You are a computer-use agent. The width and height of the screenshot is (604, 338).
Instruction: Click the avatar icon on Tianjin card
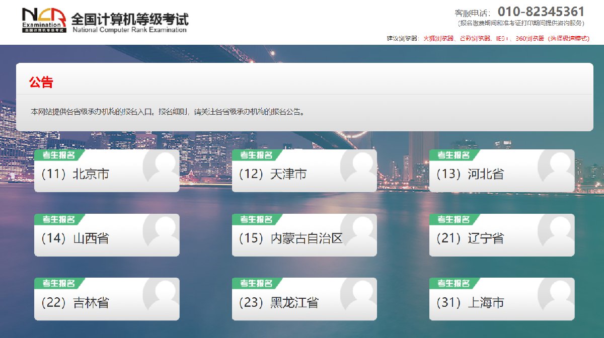click(358, 166)
